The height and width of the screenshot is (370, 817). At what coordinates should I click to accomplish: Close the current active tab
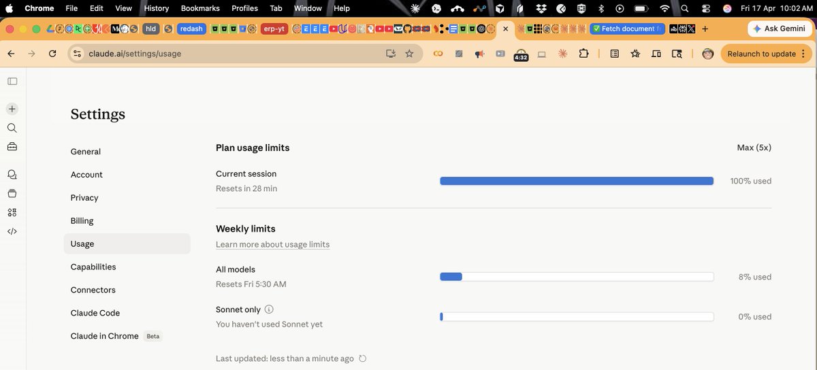[x=505, y=29]
